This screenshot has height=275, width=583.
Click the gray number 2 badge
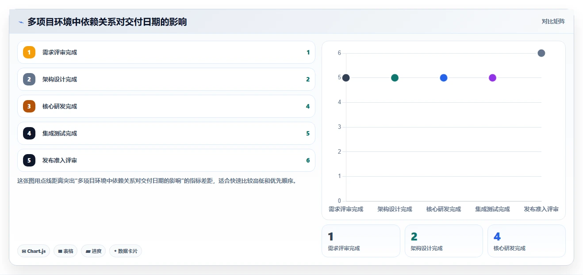click(29, 79)
